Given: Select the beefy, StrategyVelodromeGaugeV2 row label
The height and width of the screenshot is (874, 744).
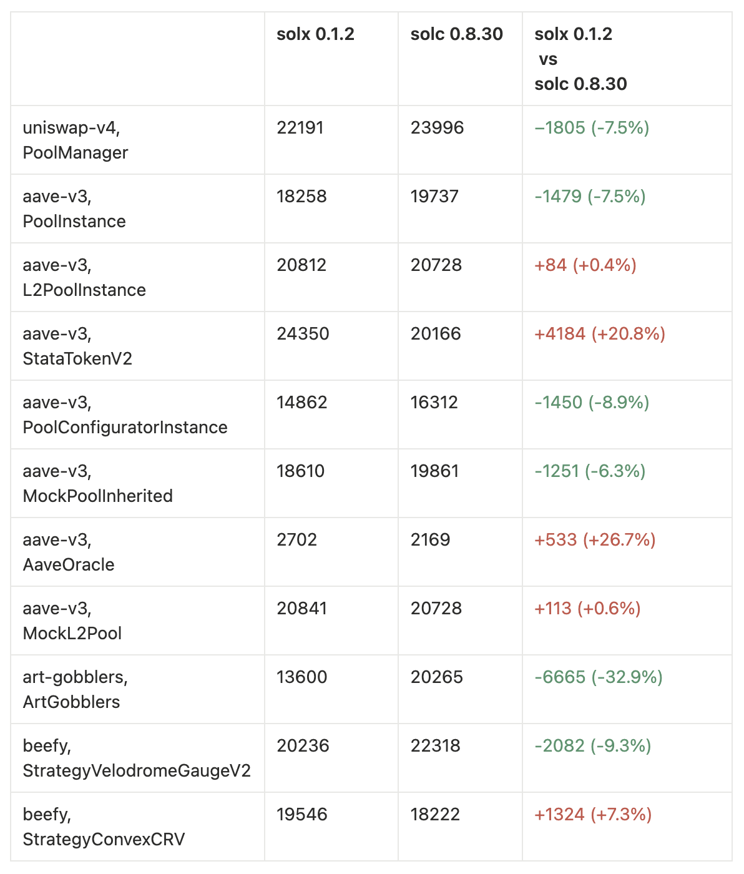Looking at the screenshot, I should point(136,758).
